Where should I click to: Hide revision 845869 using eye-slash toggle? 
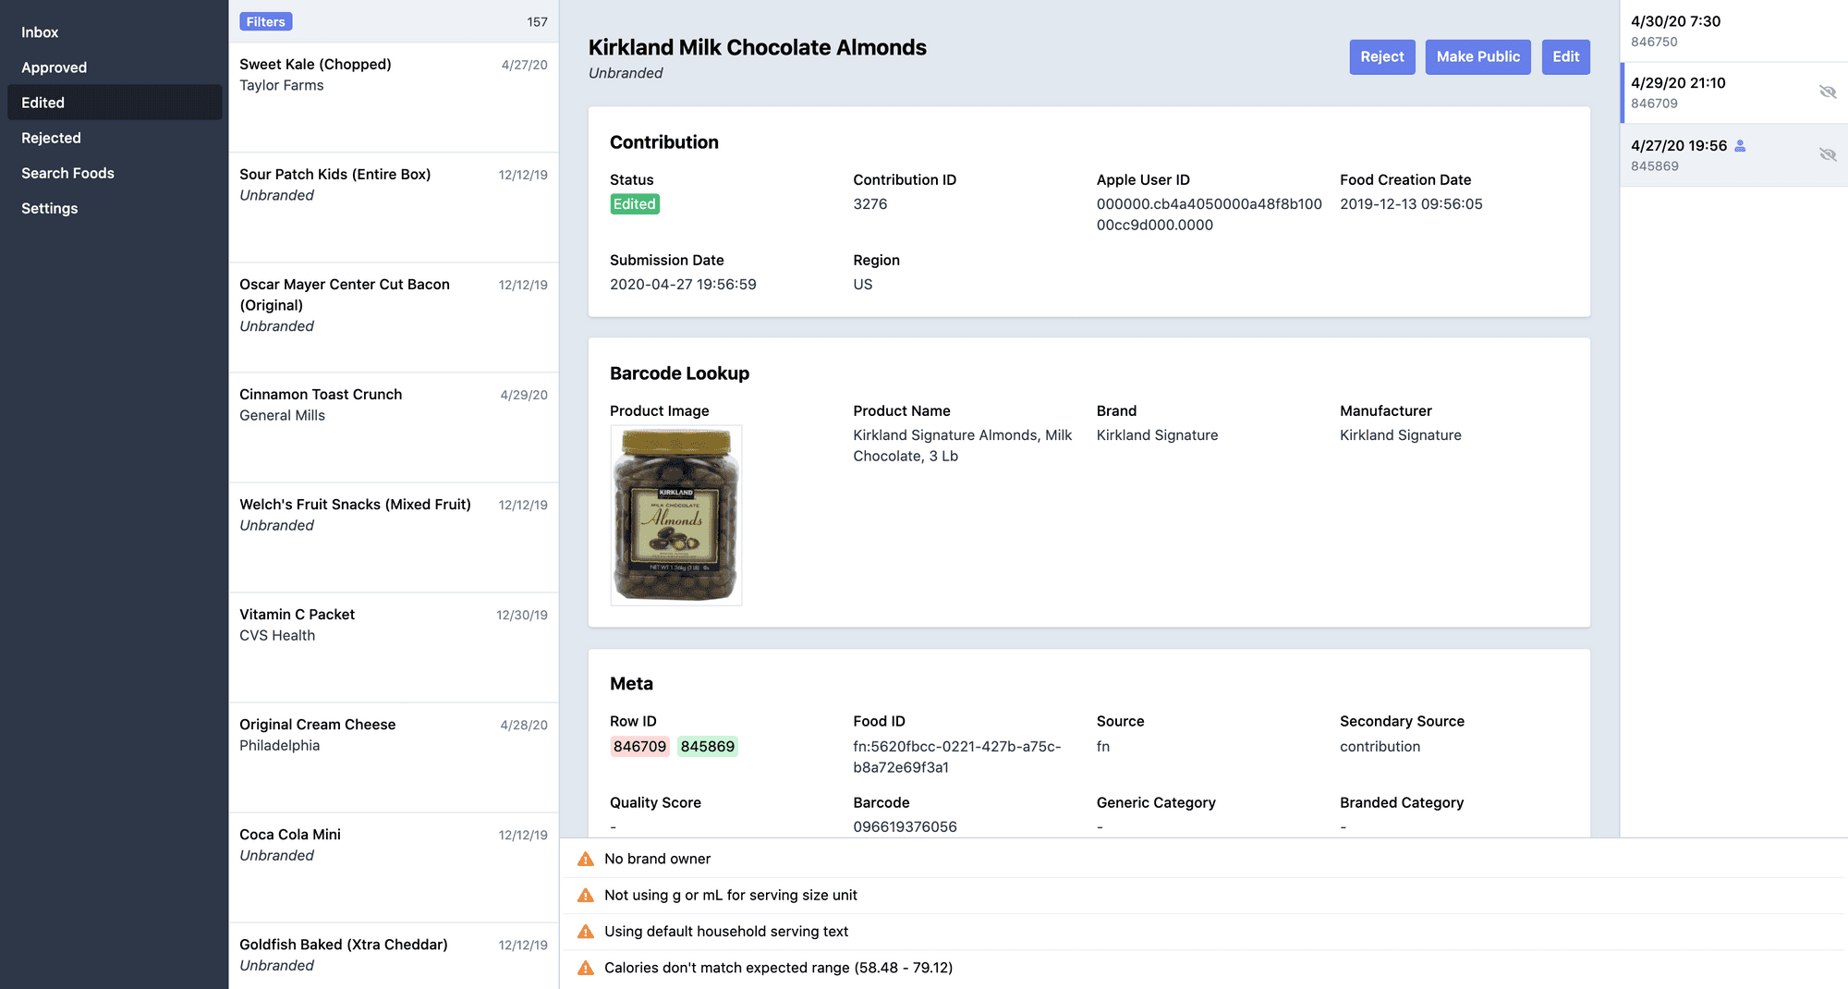(x=1828, y=154)
